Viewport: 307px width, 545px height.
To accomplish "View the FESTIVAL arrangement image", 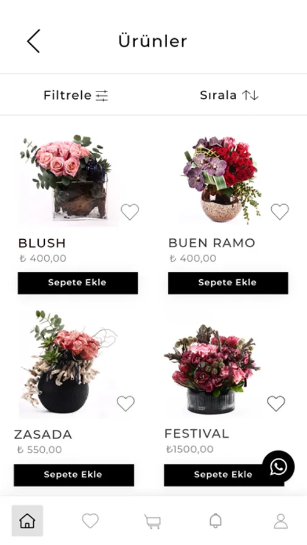I will [x=213, y=369].
